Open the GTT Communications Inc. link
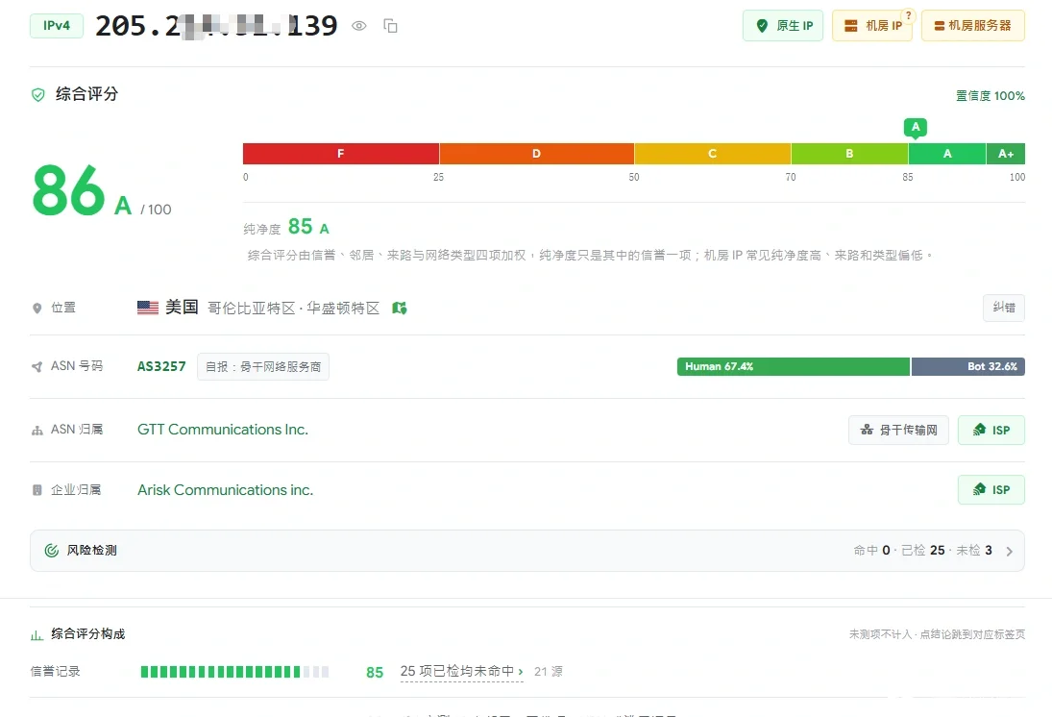 click(223, 430)
